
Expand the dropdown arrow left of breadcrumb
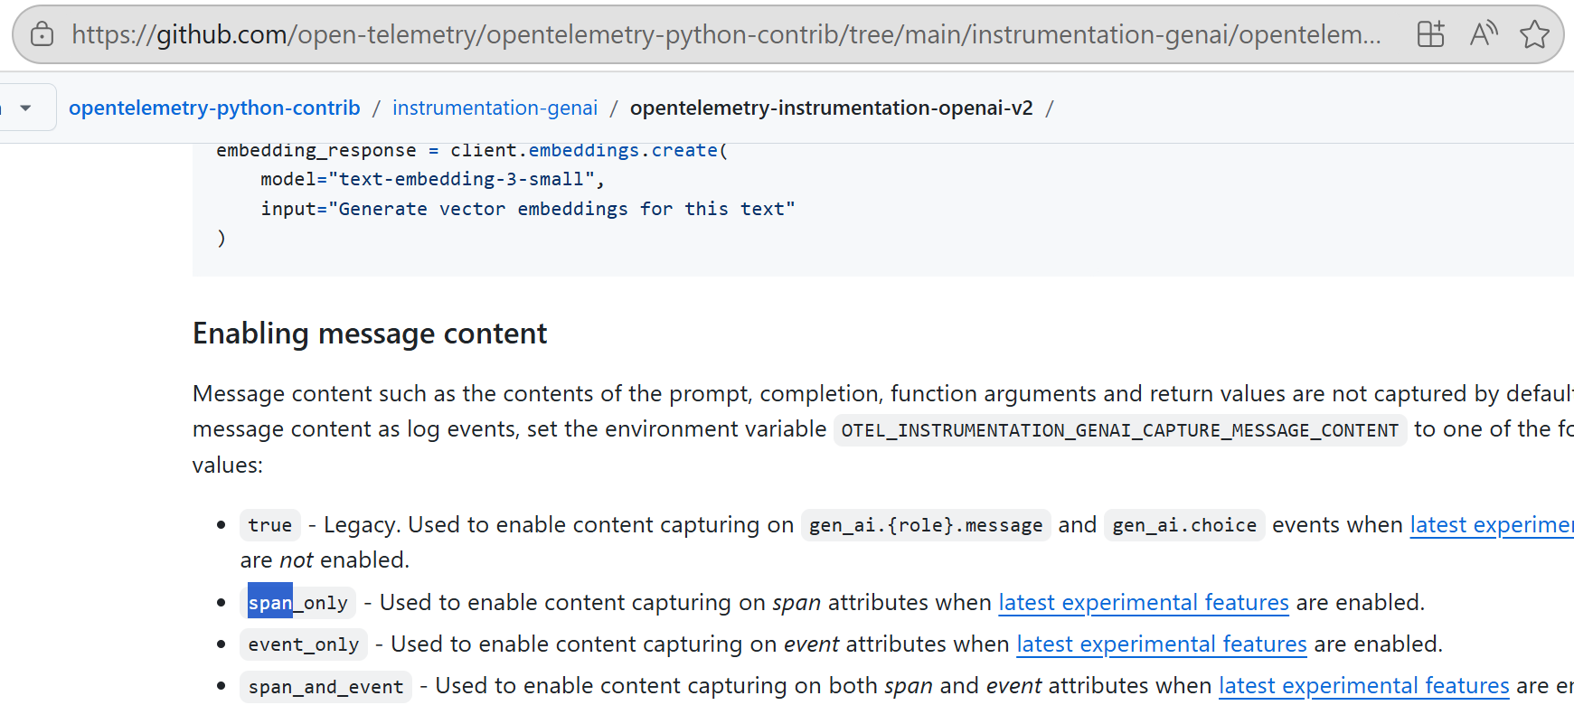[25, 108]
